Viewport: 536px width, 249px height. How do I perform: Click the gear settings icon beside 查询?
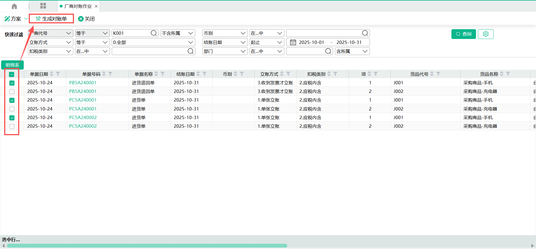(x=485, y=34)
